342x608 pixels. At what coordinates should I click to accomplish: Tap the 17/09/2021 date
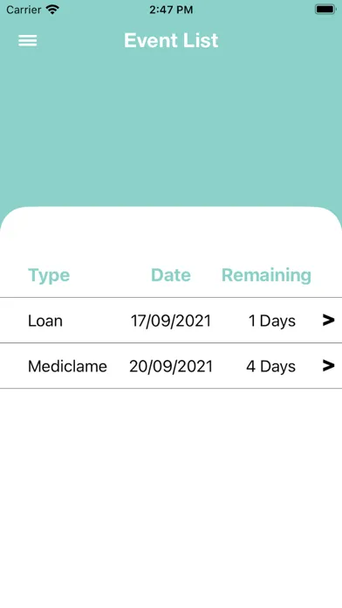pyautogui.click(x=171, y=321)
